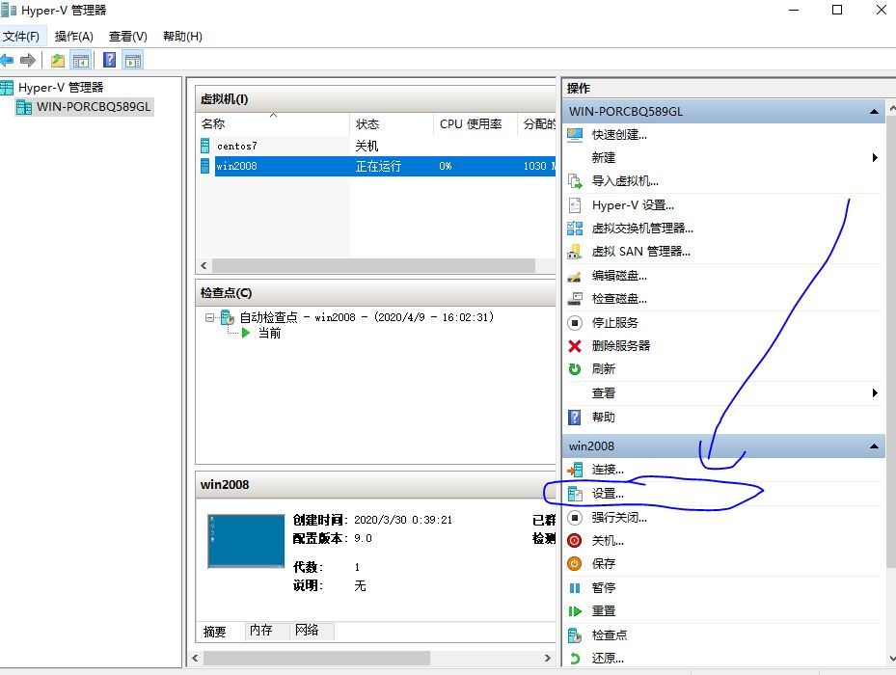Click the red 关机 shutdown icon
The image size is (896, 675).
tap(575, 541)
